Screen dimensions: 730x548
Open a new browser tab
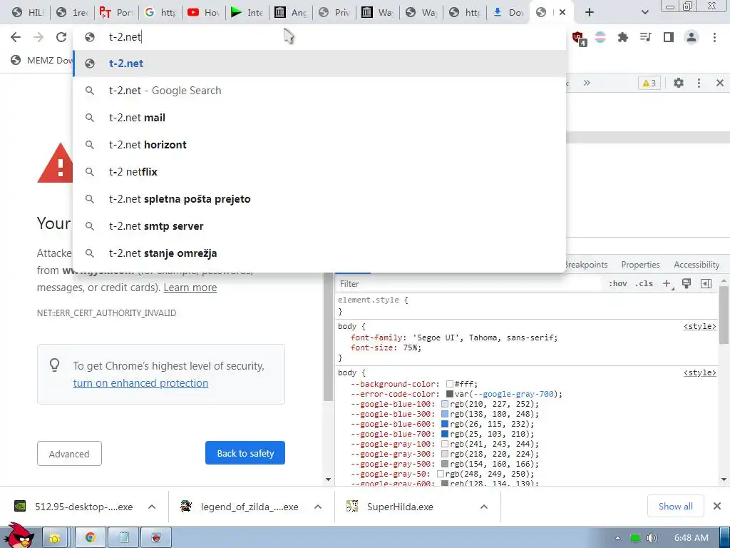tap(590, 12)
